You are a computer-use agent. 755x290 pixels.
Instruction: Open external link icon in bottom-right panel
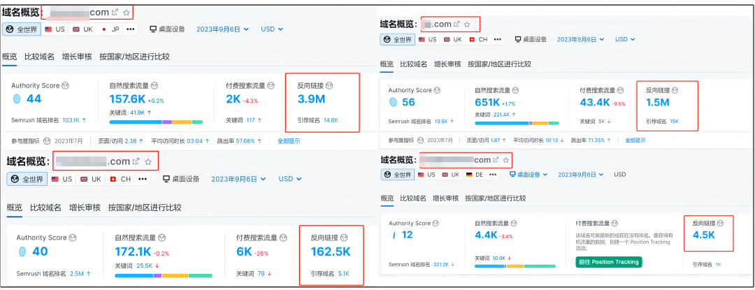(x=496, y=160)
